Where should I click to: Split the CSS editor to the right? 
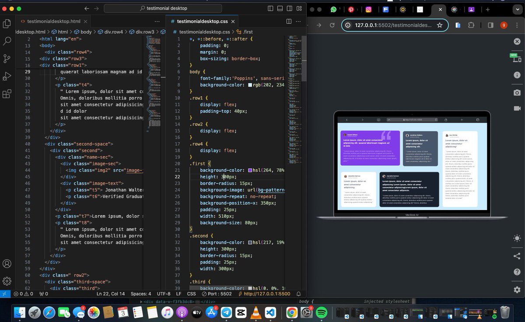[x=289, y=21]
